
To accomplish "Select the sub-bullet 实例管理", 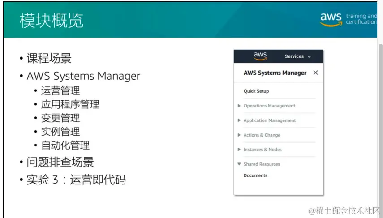I will pos(60,132).
